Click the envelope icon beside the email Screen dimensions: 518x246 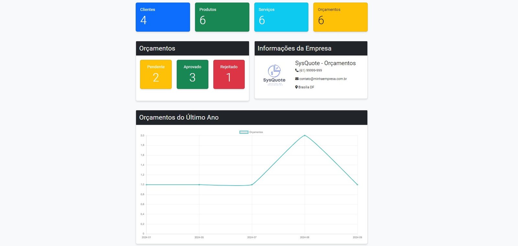click(x=297, y=79)
